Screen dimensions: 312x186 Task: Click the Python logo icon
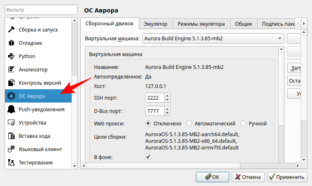point(11,56)
